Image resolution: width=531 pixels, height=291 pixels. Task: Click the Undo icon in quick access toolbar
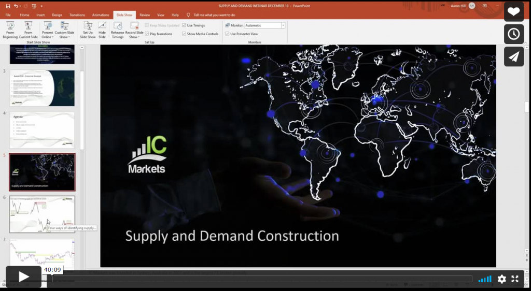coord(16,6)
